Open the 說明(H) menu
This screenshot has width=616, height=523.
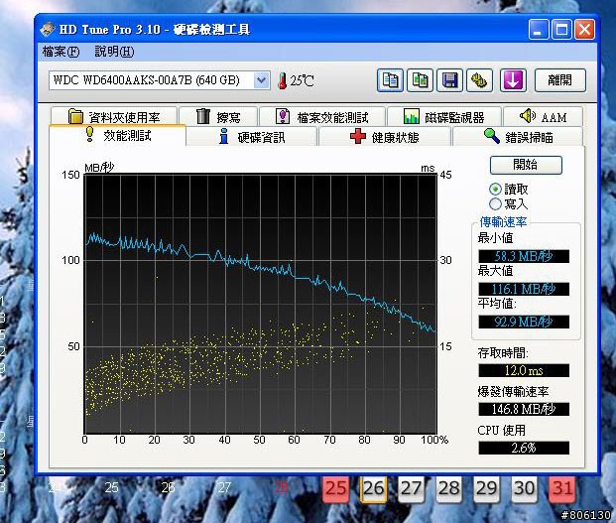(114, 52)
